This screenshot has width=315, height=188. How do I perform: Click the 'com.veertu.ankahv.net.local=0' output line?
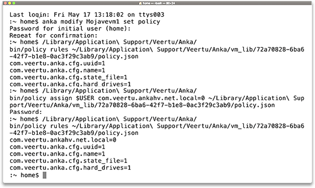tap(63, 140)
